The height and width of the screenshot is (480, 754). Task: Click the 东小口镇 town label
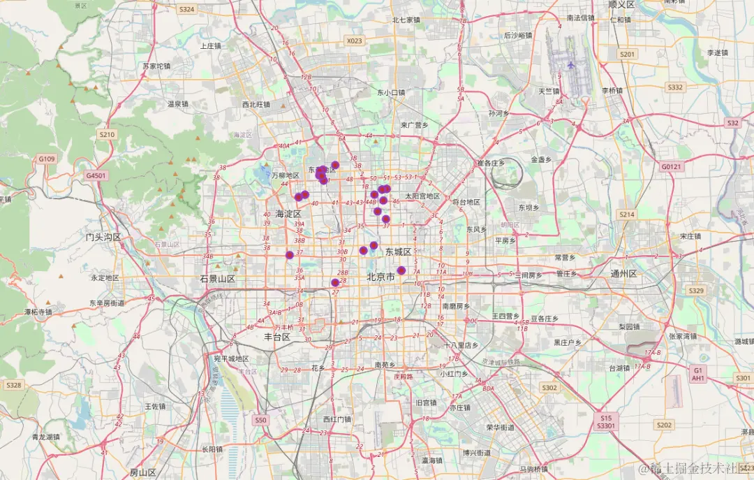[x=391, y=92]
